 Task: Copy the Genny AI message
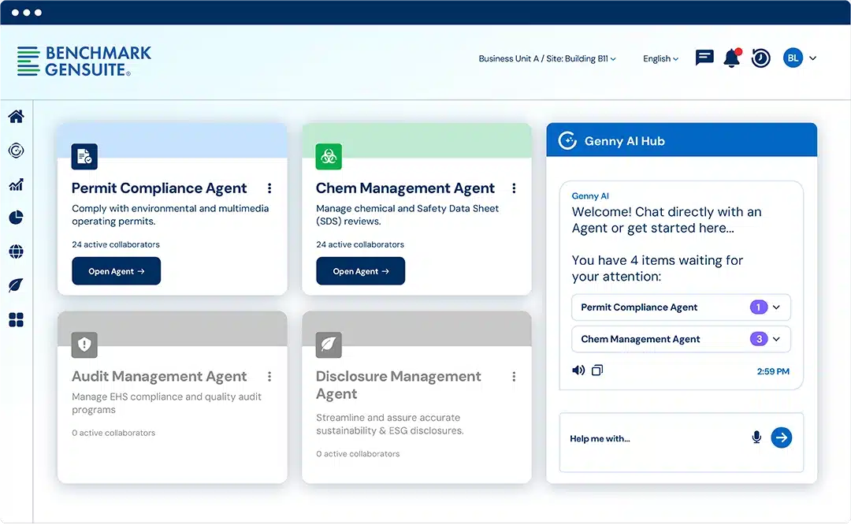597,370
